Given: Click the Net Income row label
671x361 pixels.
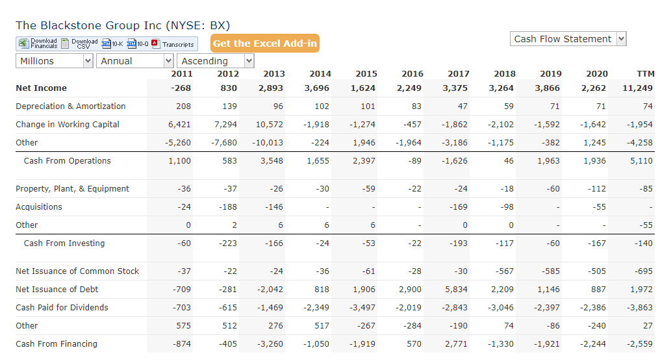Looking at the screenshot, I should coord(41,88).
